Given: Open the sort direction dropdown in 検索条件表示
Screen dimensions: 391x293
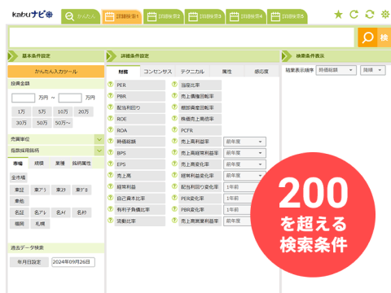Looking at the screenshot, I should coord(373,70).
